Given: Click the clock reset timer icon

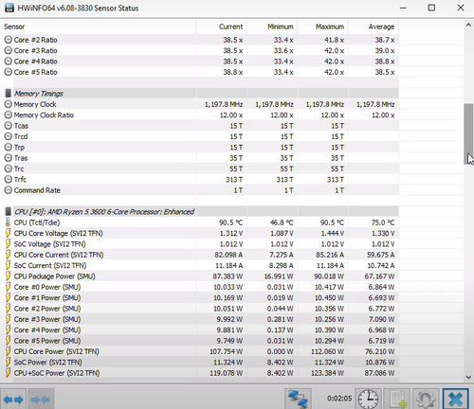Looking at the screenshot, I should click(x=368, y=399).
